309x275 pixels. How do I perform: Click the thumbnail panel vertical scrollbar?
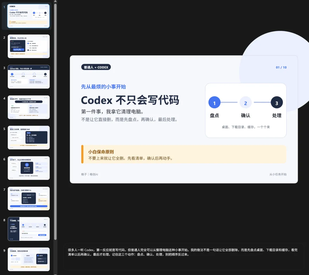coord(56,121)
